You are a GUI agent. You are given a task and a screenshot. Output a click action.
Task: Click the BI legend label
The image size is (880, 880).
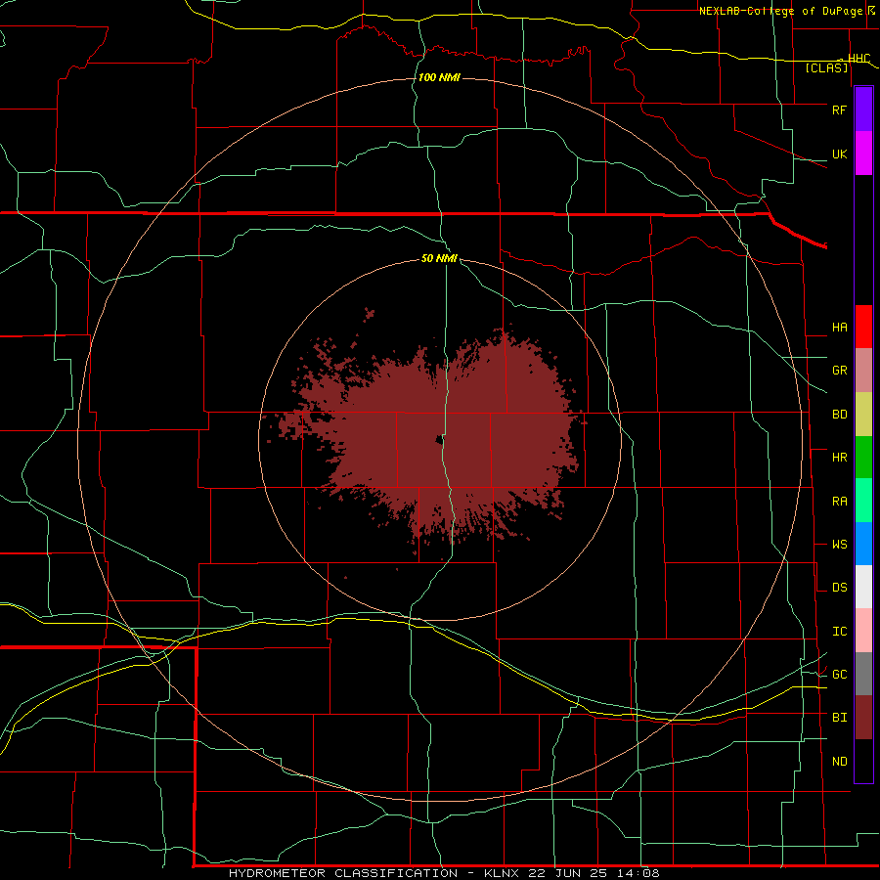coord(839,718)
